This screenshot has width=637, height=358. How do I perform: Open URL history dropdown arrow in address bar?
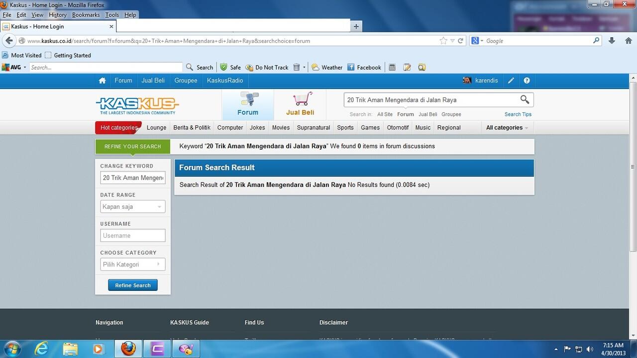(452, 41)
